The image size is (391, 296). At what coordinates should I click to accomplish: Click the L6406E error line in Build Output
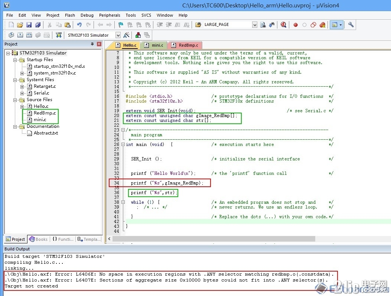(169, 274)
